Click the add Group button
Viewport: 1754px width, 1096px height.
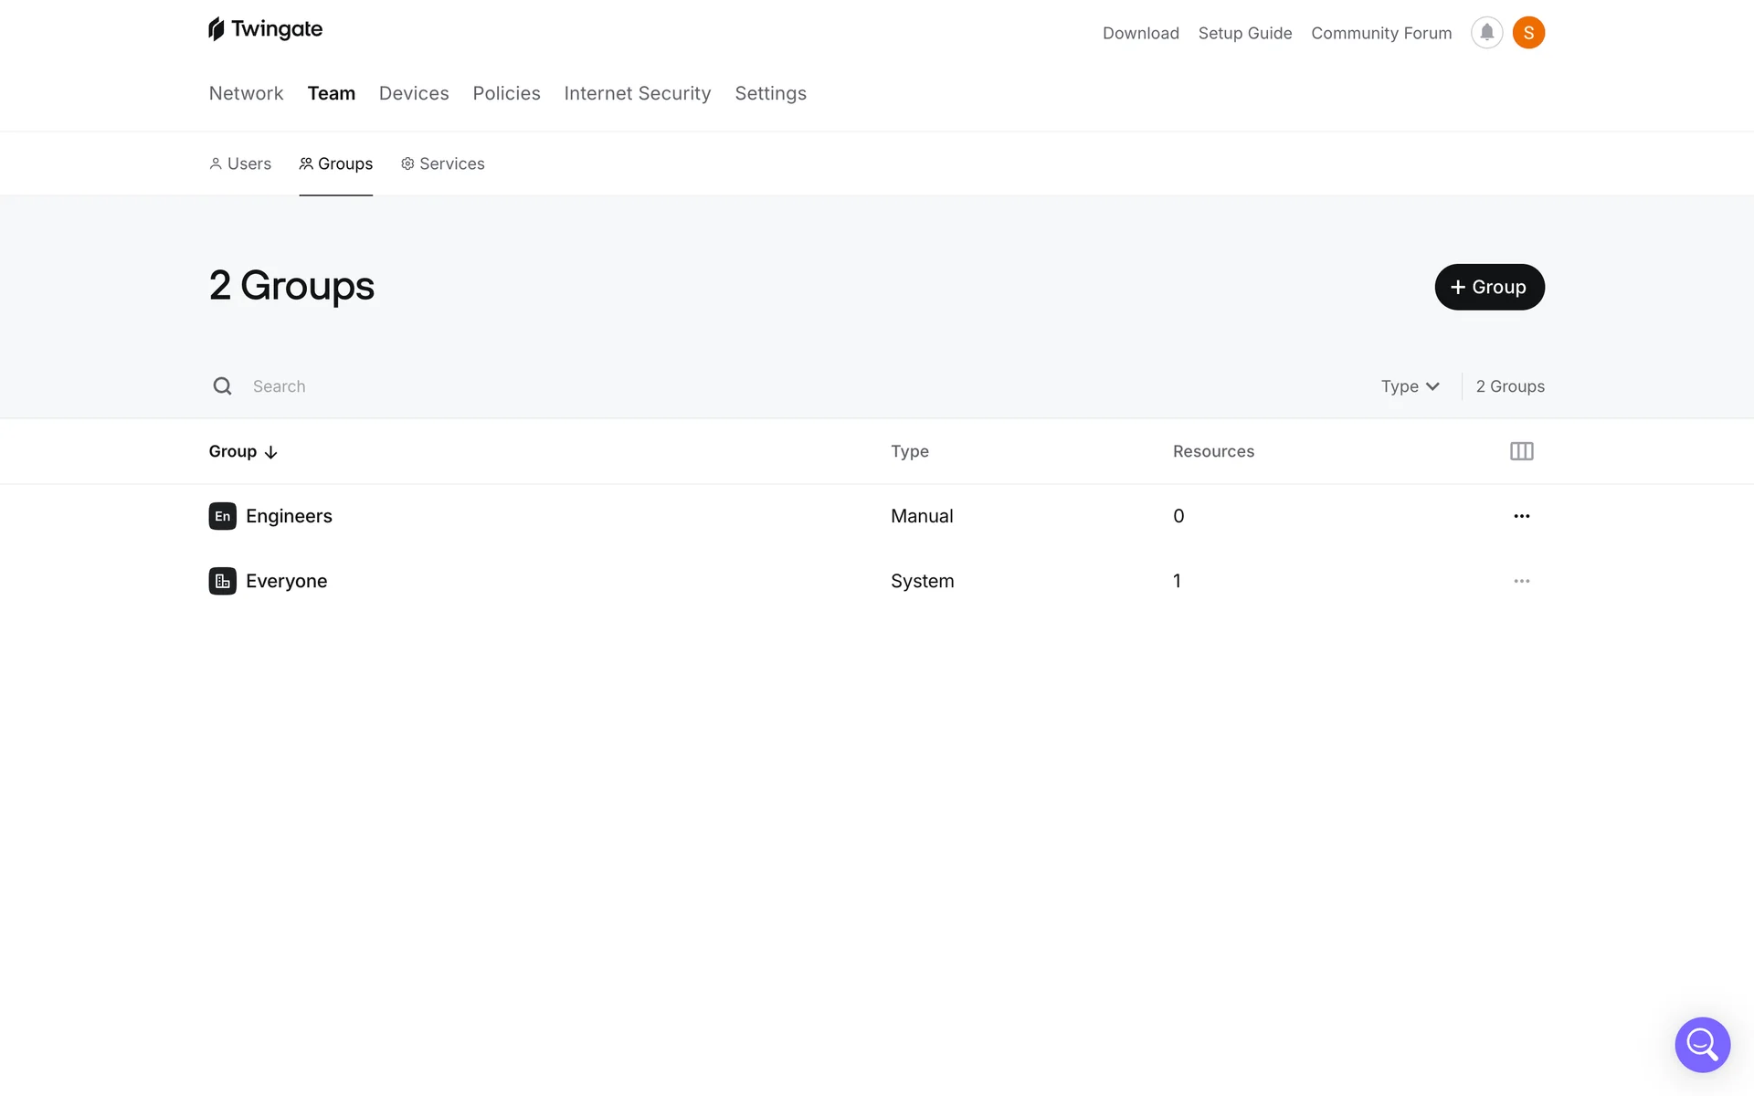1489,287
